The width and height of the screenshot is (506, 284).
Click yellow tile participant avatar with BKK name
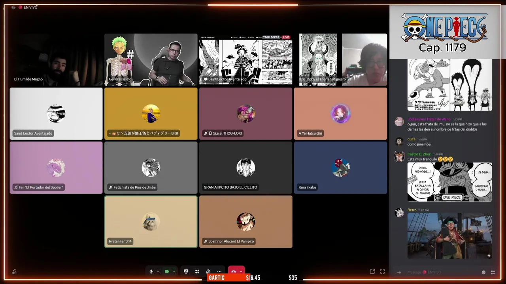coord(151,114)
